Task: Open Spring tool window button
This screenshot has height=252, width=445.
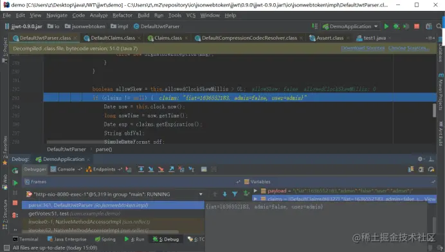Action: (105, 239)
